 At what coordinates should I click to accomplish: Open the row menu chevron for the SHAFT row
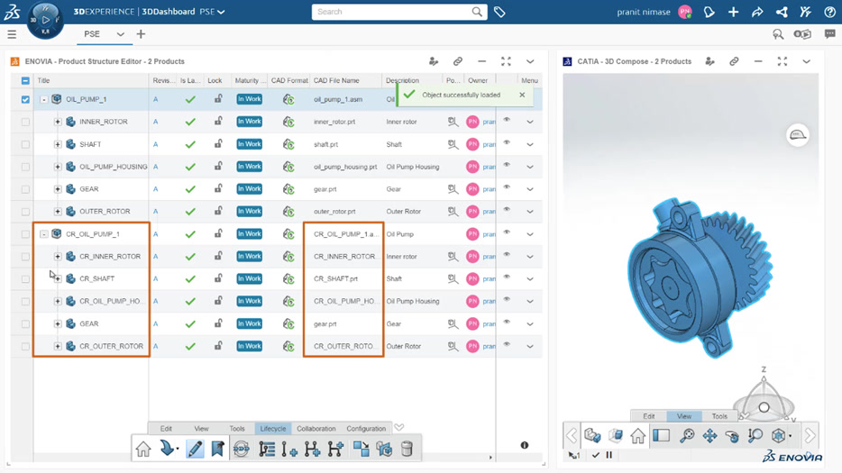click(530, 144)
